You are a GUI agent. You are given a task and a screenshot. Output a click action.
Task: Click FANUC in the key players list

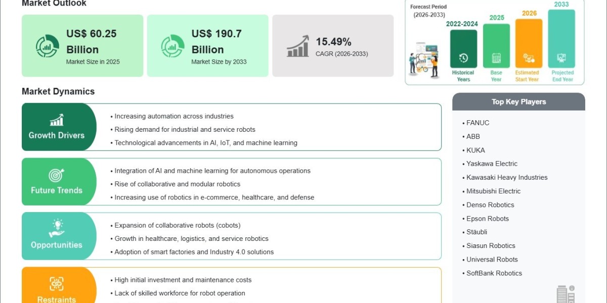pyautogui.click(x=478, y=123)
